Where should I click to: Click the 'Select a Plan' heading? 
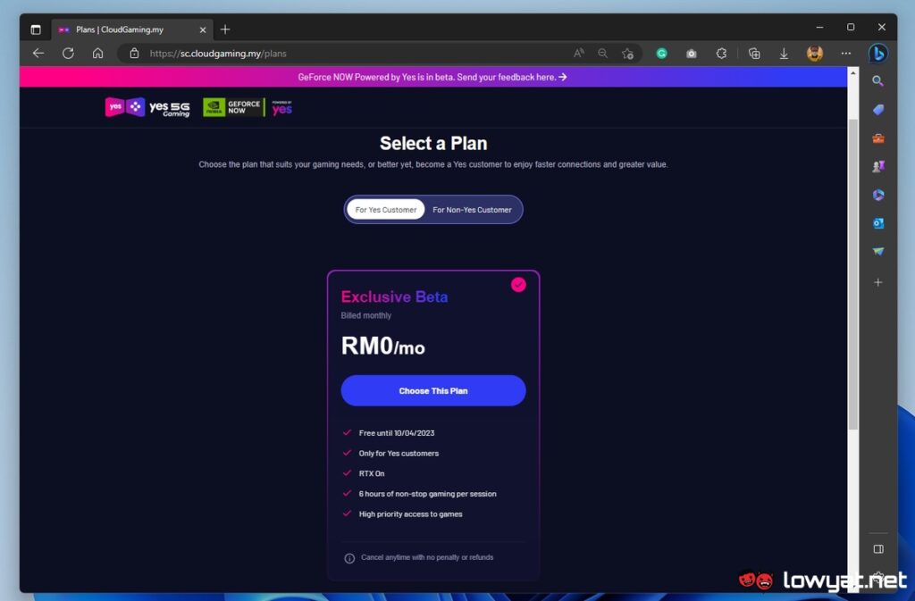click(433, 144)
